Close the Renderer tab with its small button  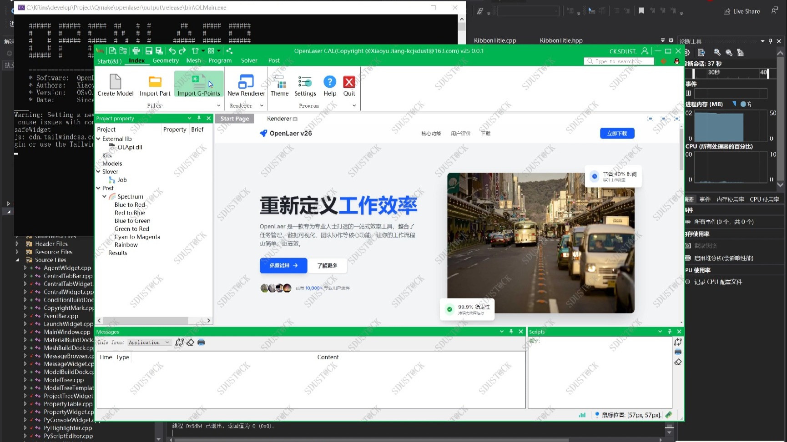(295, 119)
